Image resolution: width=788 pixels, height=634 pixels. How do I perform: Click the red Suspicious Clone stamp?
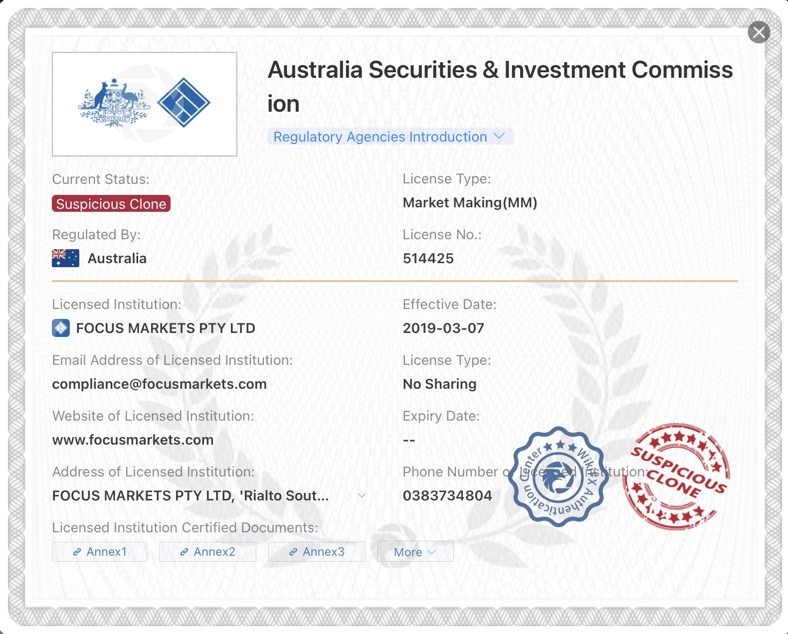(x=676, y=476)
